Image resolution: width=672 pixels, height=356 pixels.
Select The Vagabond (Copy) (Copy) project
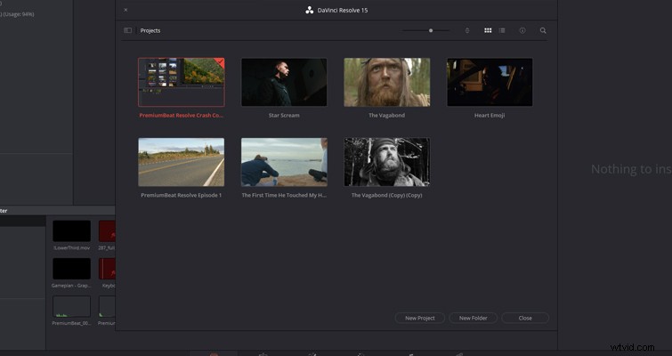coord(387,162)
